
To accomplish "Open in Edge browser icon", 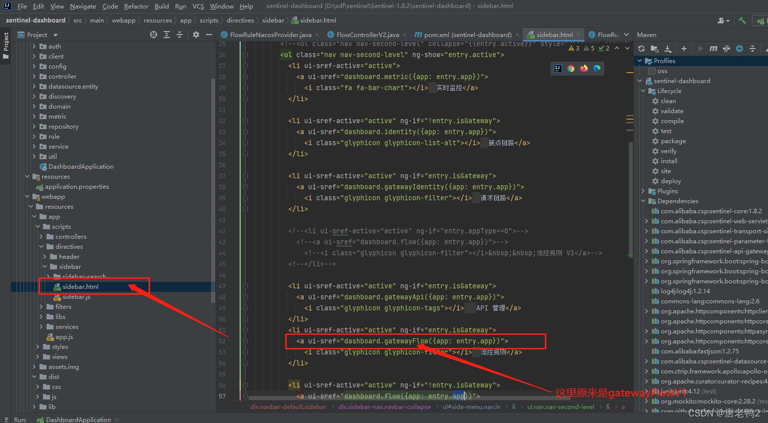I will click(x=597, y=69).
